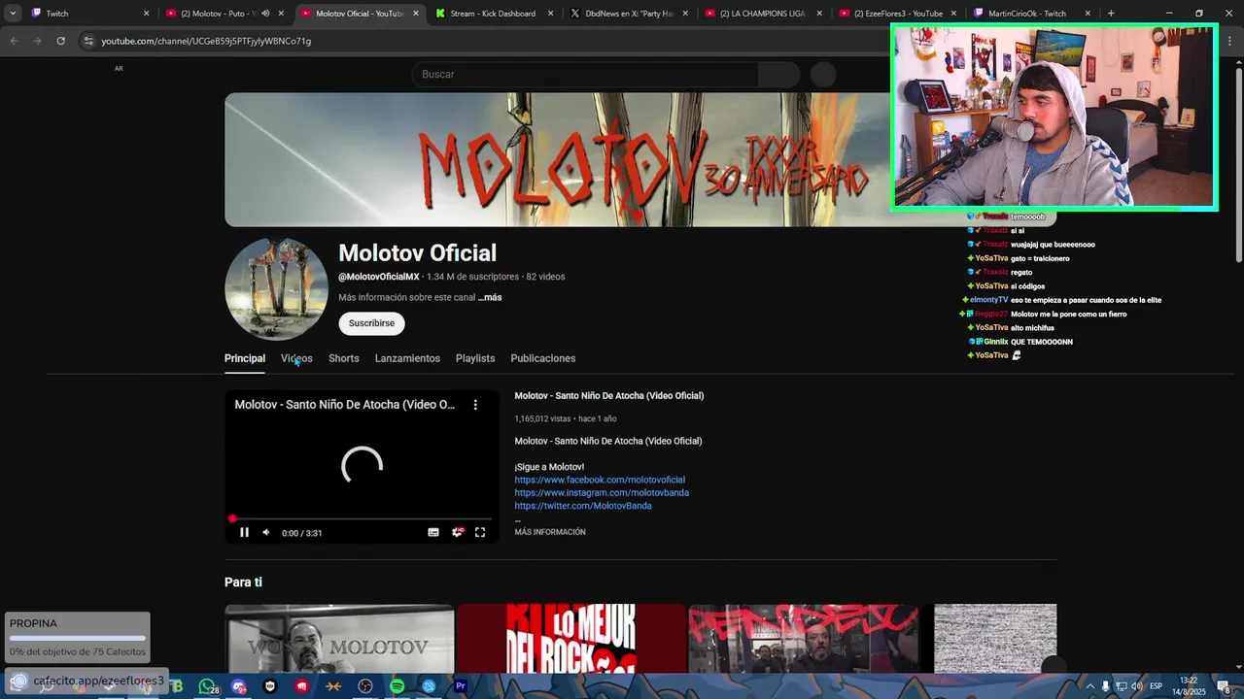
Task: Open Spotify from the taskbar
Action: tap(397, 686)
